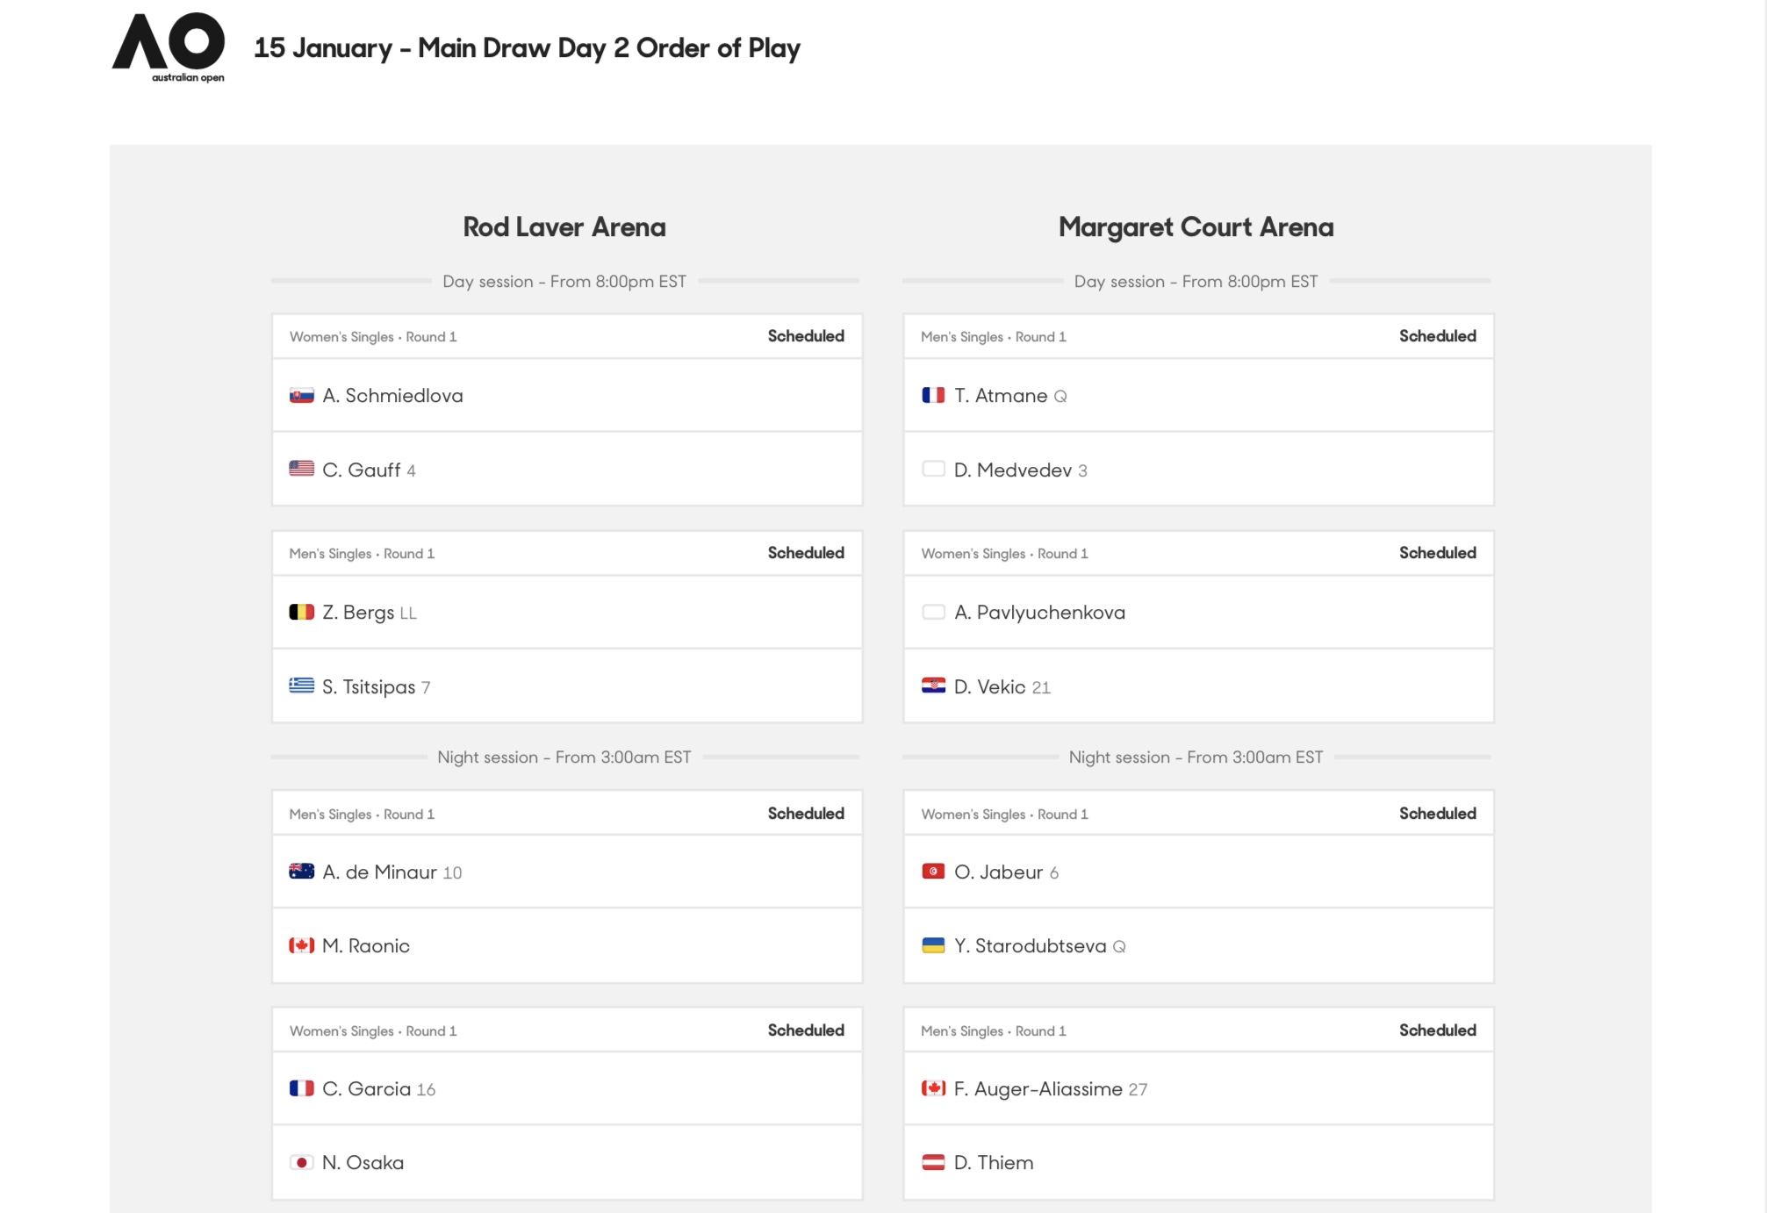Click France flag beside C. Garcia

coord(302,1088)
